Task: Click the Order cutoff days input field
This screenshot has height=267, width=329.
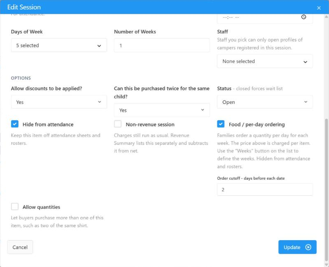Action: [x=265, y=190]
